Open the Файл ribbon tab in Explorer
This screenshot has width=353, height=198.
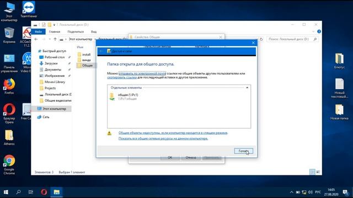tap(38, 32)
